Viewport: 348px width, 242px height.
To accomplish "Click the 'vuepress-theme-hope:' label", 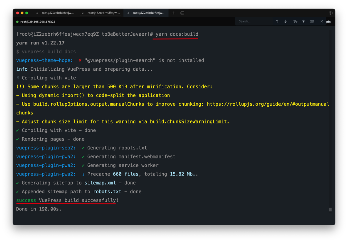I will [x=44, y=60].
